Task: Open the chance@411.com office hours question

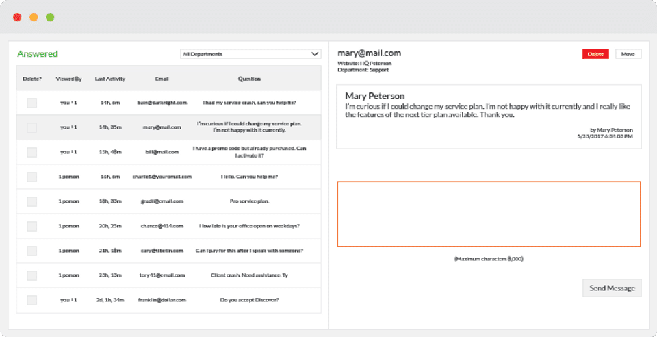Action: [249, 226]
